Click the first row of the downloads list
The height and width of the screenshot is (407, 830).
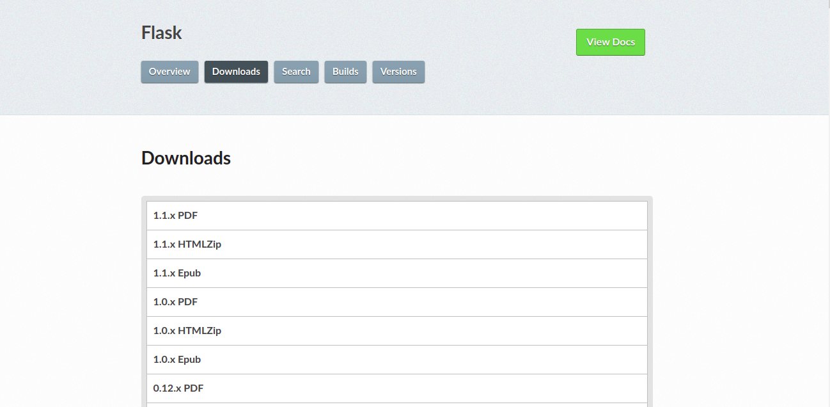point(396,216)
